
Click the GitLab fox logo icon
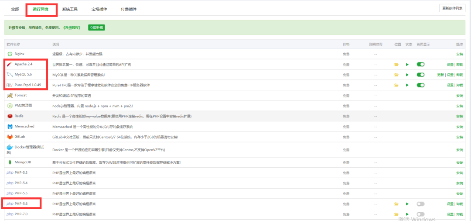tap(10, 137)
